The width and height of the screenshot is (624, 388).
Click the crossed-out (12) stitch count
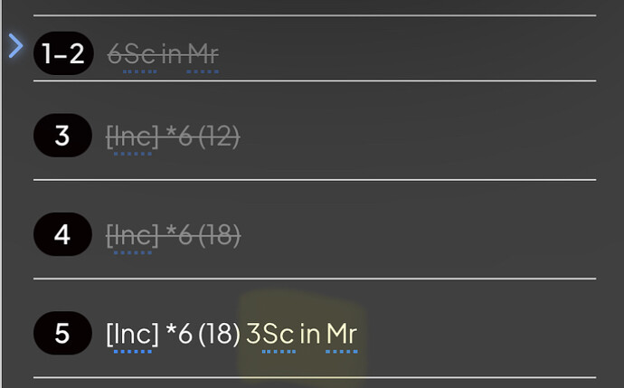[x=219, y=137]
